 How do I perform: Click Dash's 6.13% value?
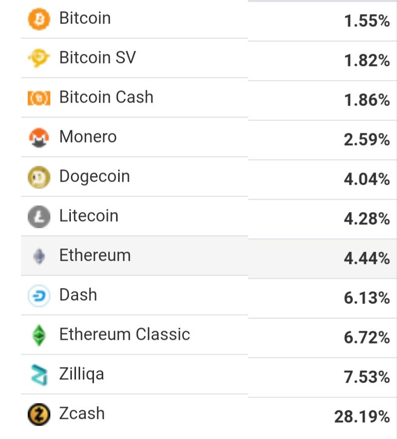[x=367, y=298]
